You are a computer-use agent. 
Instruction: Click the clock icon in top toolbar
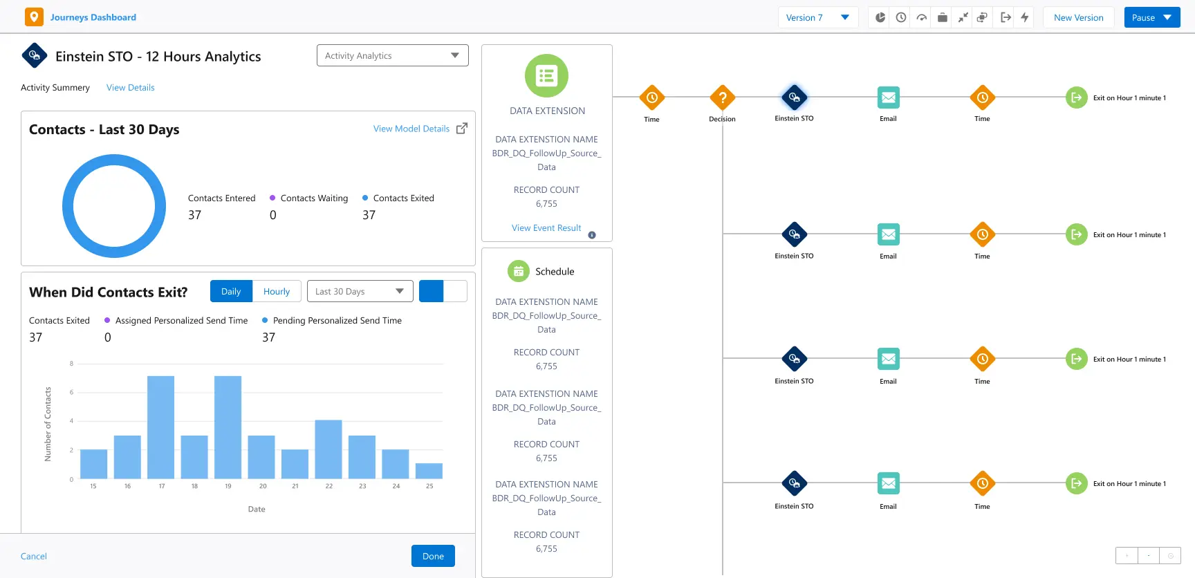coord(901,17)
